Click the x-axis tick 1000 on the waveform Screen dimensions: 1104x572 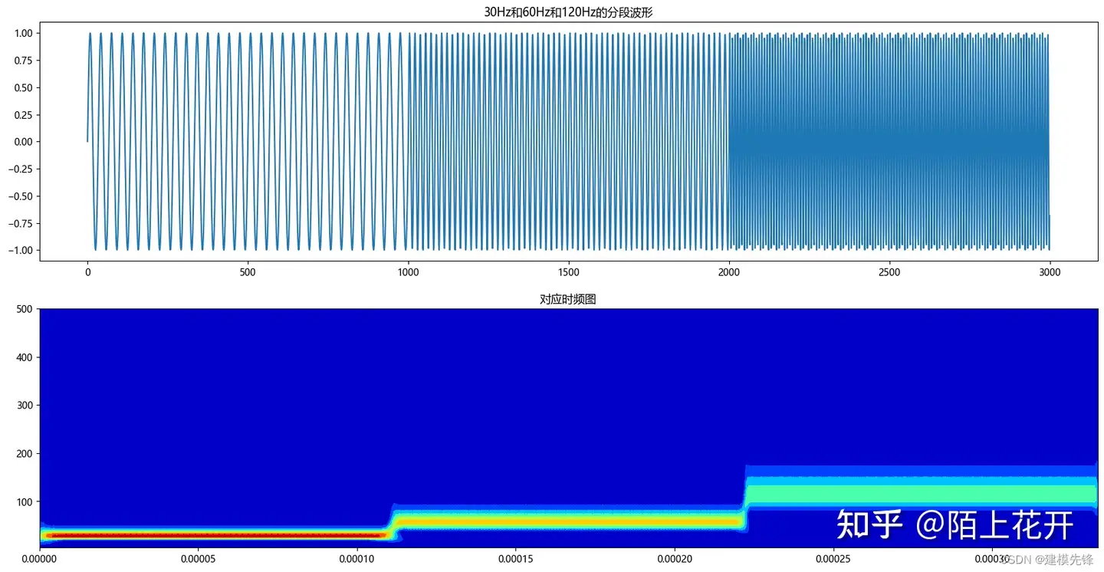[x=409, y=271]
